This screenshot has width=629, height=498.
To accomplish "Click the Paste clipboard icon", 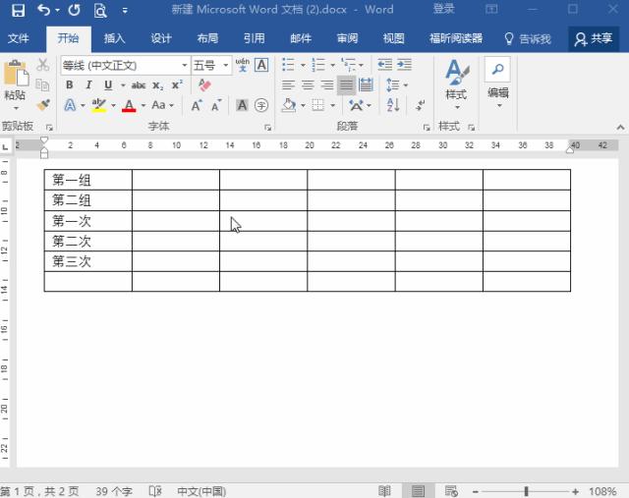I will coord(16,74).
